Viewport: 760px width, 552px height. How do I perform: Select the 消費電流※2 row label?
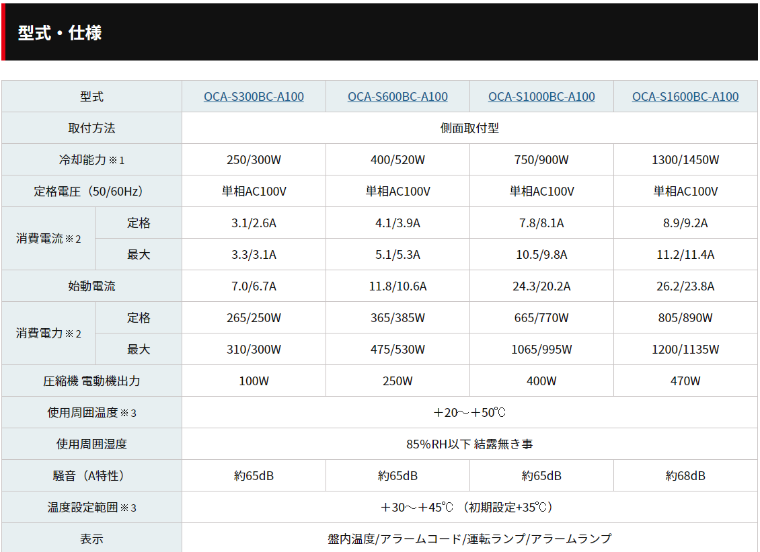coord(48,239)
